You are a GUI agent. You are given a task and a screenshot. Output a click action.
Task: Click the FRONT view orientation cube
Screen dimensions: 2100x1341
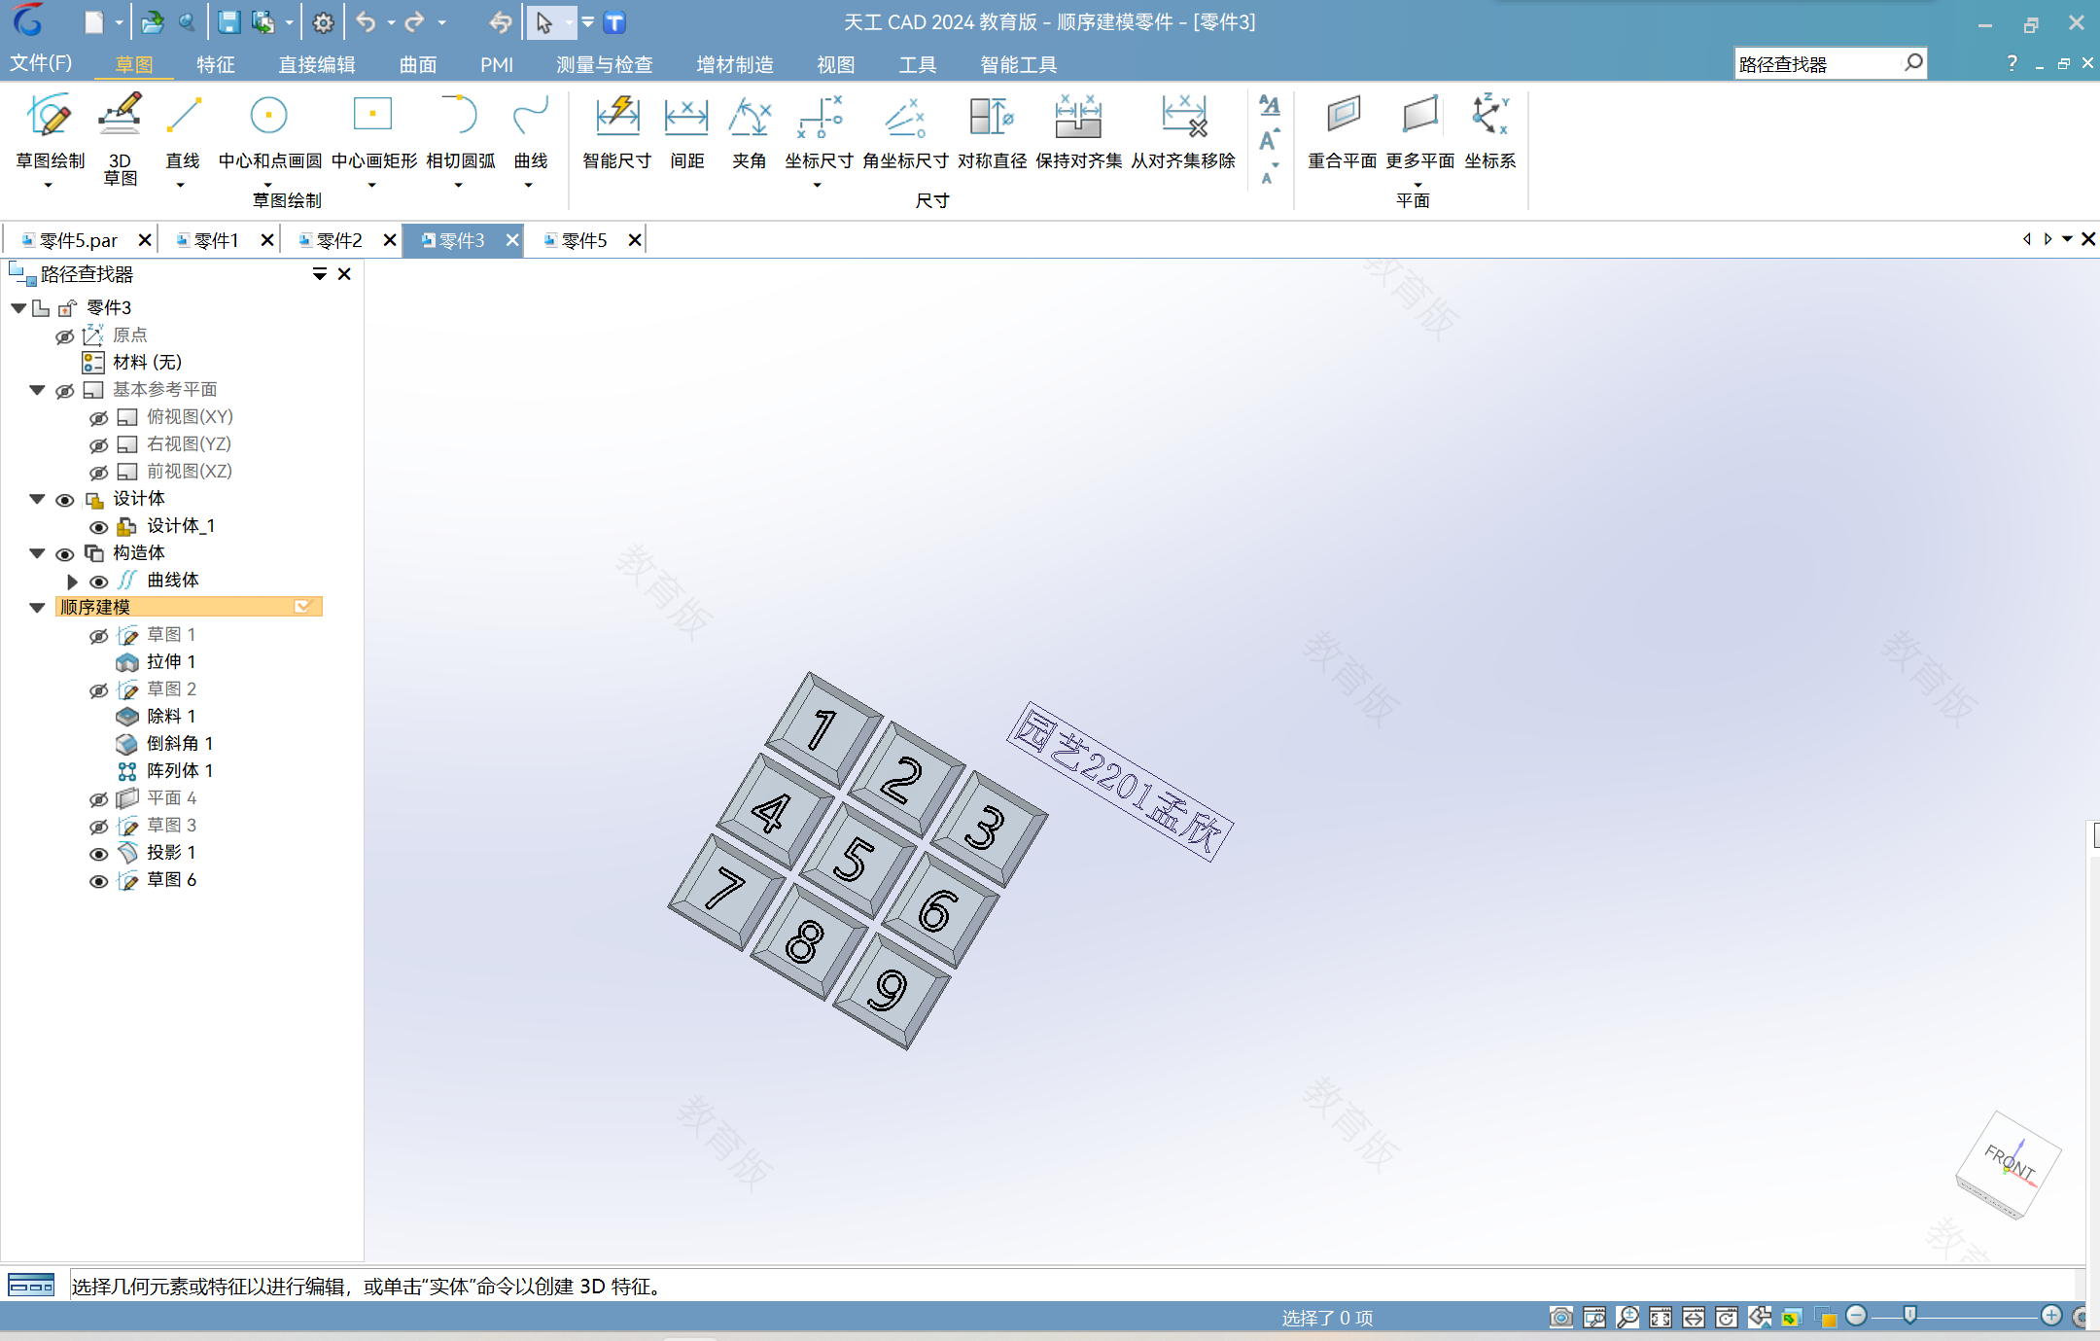point(2008,1164)
